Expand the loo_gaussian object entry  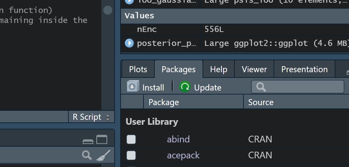pyautogui.click(x=129, y=2)
